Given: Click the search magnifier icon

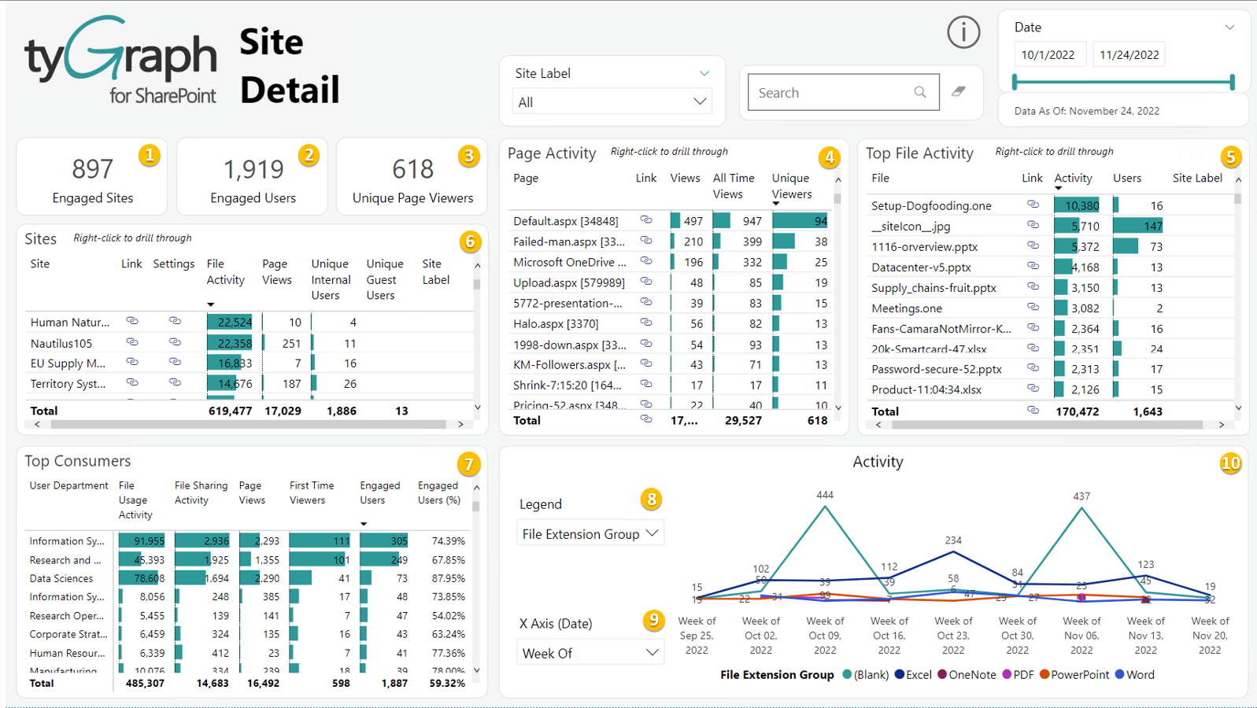Looking at the screenshot, I should [x=919, y=92].
